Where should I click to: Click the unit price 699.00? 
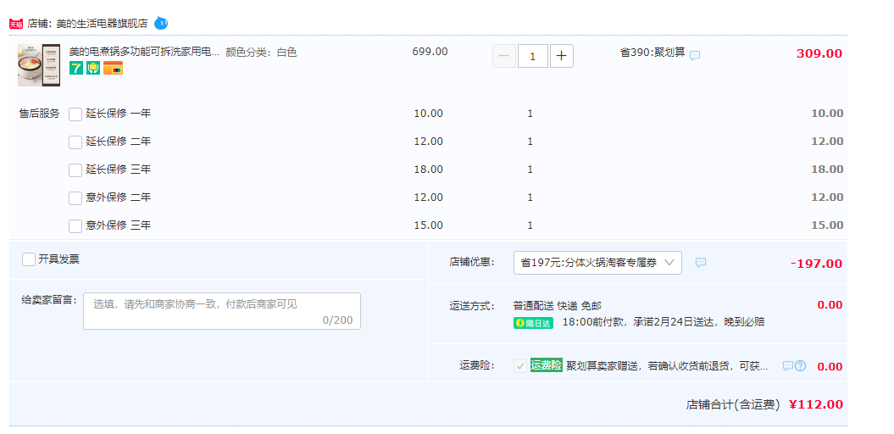tap(430, 52)
